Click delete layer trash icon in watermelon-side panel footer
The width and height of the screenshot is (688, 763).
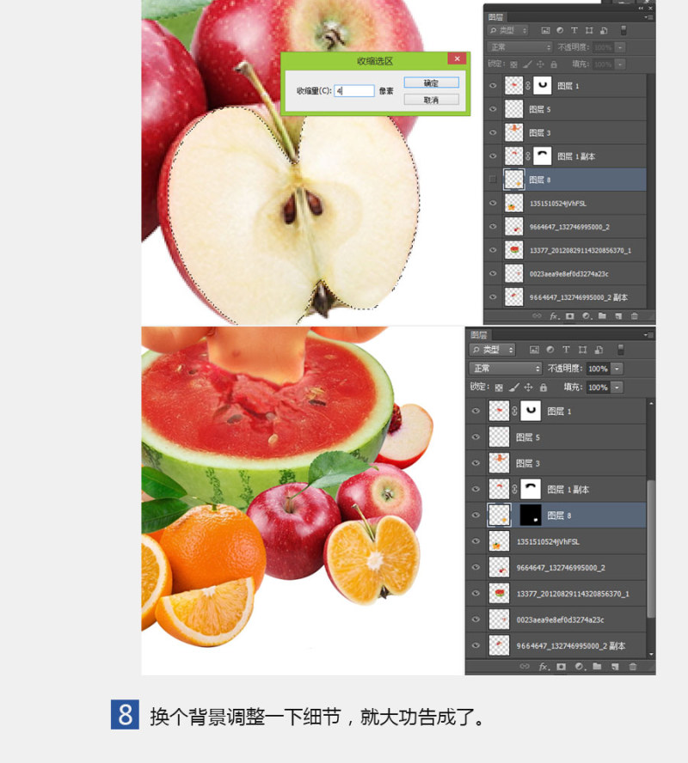coord(632,667)
